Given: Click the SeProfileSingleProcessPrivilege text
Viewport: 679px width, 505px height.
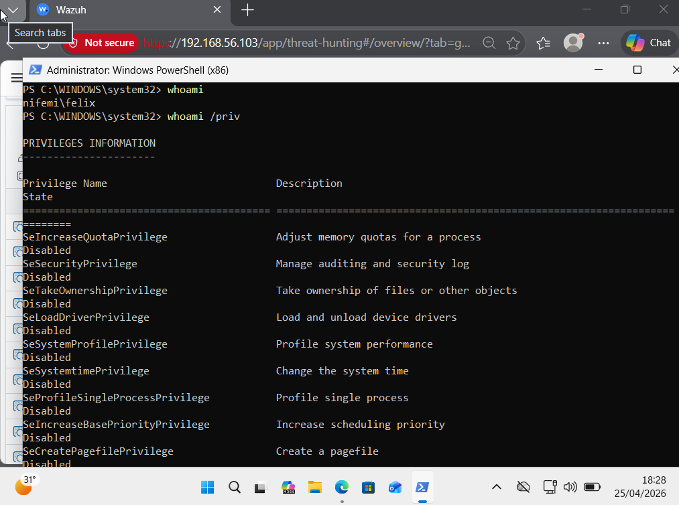Looking at the screenshot, I should pyautogui.click(x=116, y=398).
